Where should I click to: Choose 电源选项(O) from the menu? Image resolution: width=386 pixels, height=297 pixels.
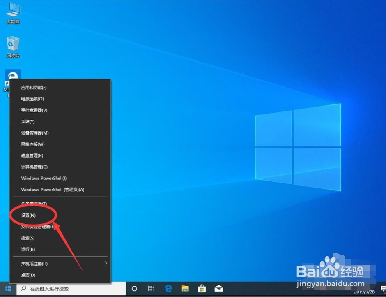click(x=60, y=99)
